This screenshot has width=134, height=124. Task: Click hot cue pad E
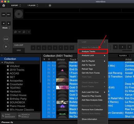pyautogui.click(x=55, y=48)
